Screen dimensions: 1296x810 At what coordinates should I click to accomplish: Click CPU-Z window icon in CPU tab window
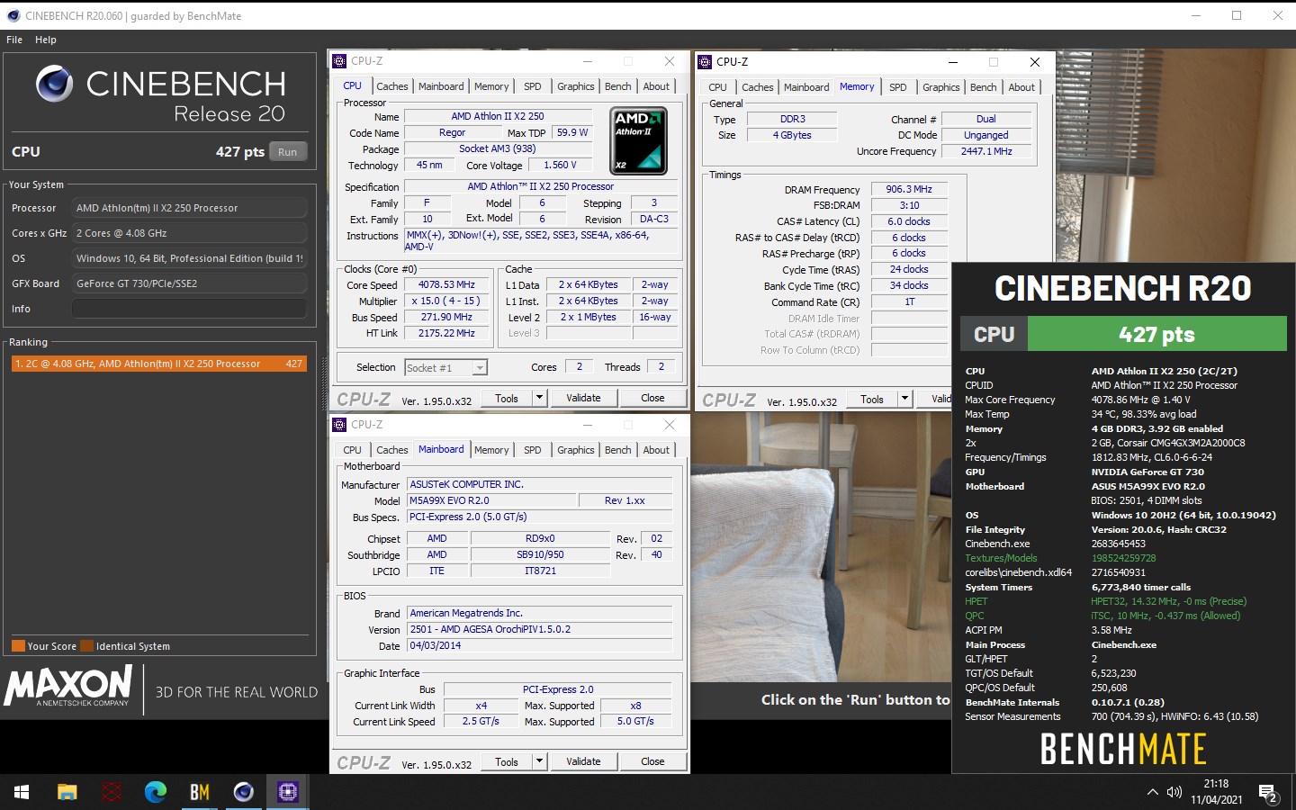point(339,61)
